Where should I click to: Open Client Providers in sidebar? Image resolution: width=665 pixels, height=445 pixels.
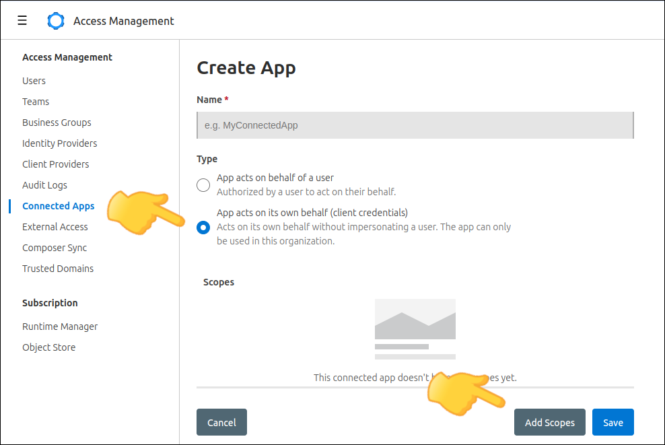pyautogui.click(x=55, y=164)
